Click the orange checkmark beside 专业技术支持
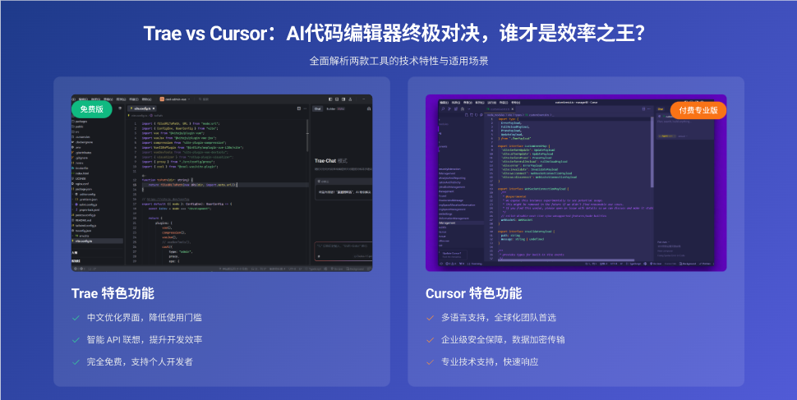The height and width of the screenshot is (400, 797). click(x=430, y=362)
